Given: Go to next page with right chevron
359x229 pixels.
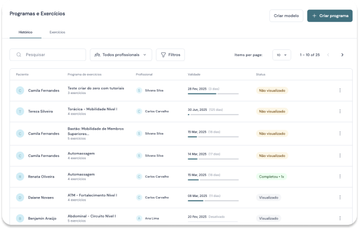Looking at the screenshot, I should pos(342,55).
